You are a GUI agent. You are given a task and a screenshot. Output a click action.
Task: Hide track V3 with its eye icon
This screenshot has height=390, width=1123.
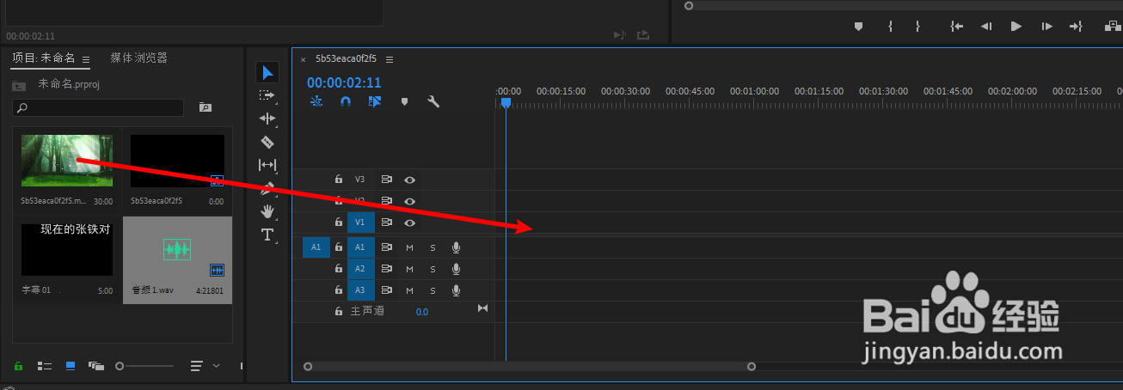click(410, 180)
